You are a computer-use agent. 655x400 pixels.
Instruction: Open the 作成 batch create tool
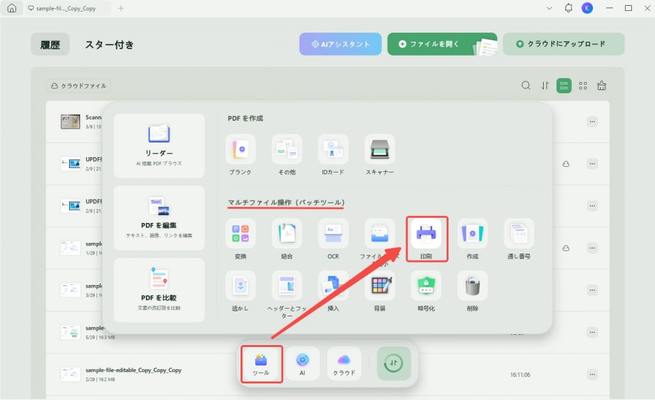[473, 234]
